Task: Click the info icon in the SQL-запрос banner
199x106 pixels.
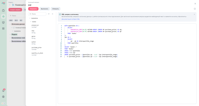Action: [x=60, y=14]
